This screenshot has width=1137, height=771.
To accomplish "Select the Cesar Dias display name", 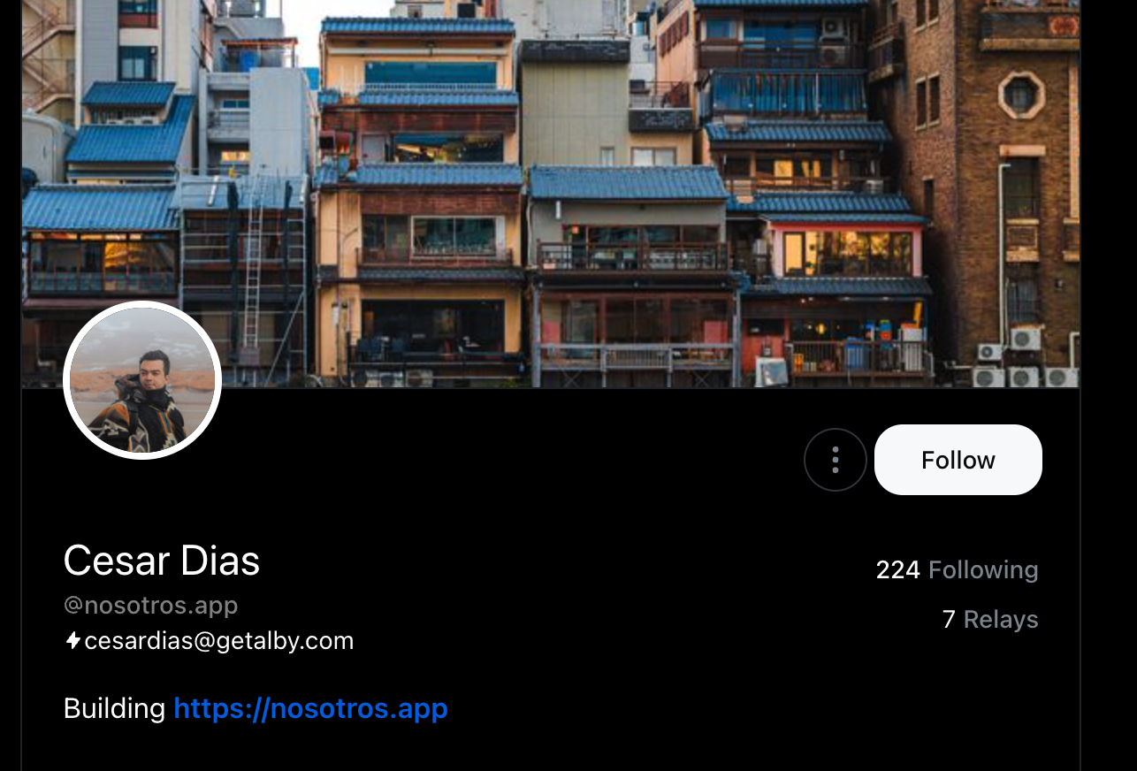I will [162, 561].
